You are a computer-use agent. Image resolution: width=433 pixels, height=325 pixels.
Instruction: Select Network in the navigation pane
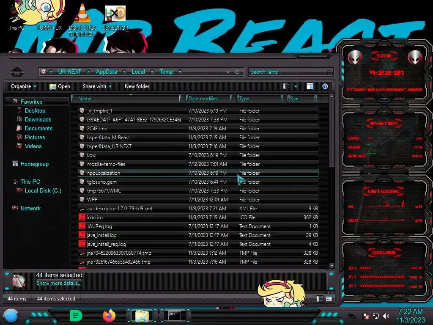(x=30, y=208)
